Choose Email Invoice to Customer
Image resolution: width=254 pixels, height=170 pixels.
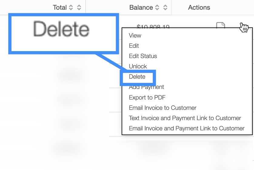point(162,108)
